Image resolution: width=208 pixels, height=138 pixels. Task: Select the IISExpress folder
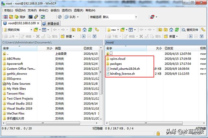pyautogui.click(x=14, y=79)
